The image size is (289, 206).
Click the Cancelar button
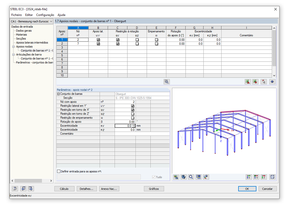coord(267,189)
